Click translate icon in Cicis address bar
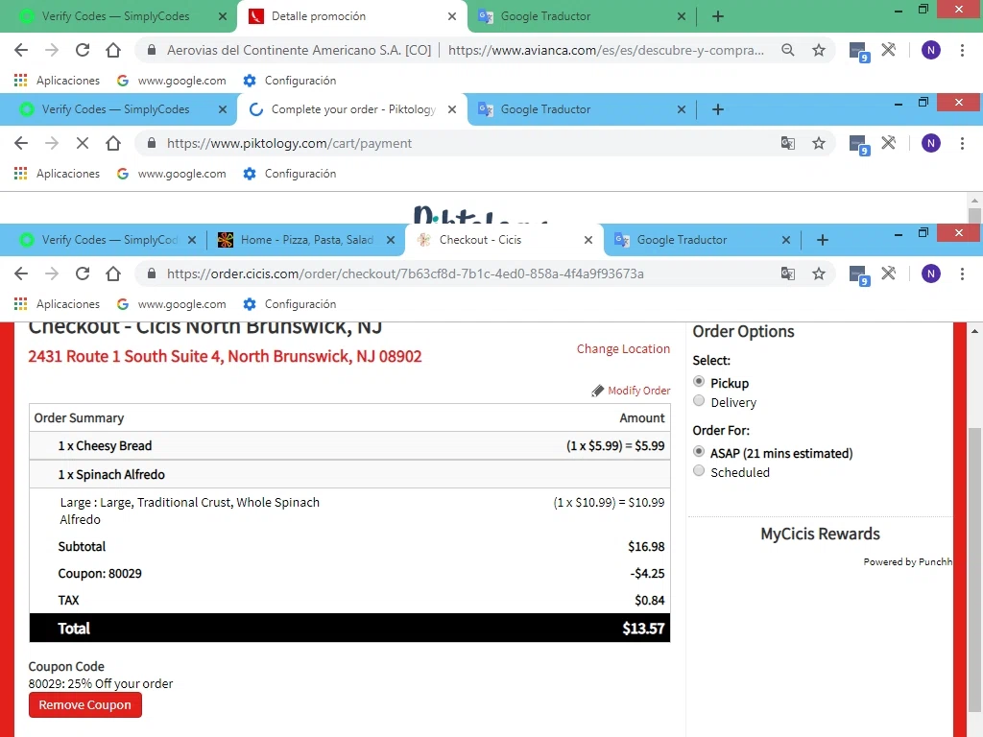This screenshot has width=983, height=737. [x=788, y=273]
